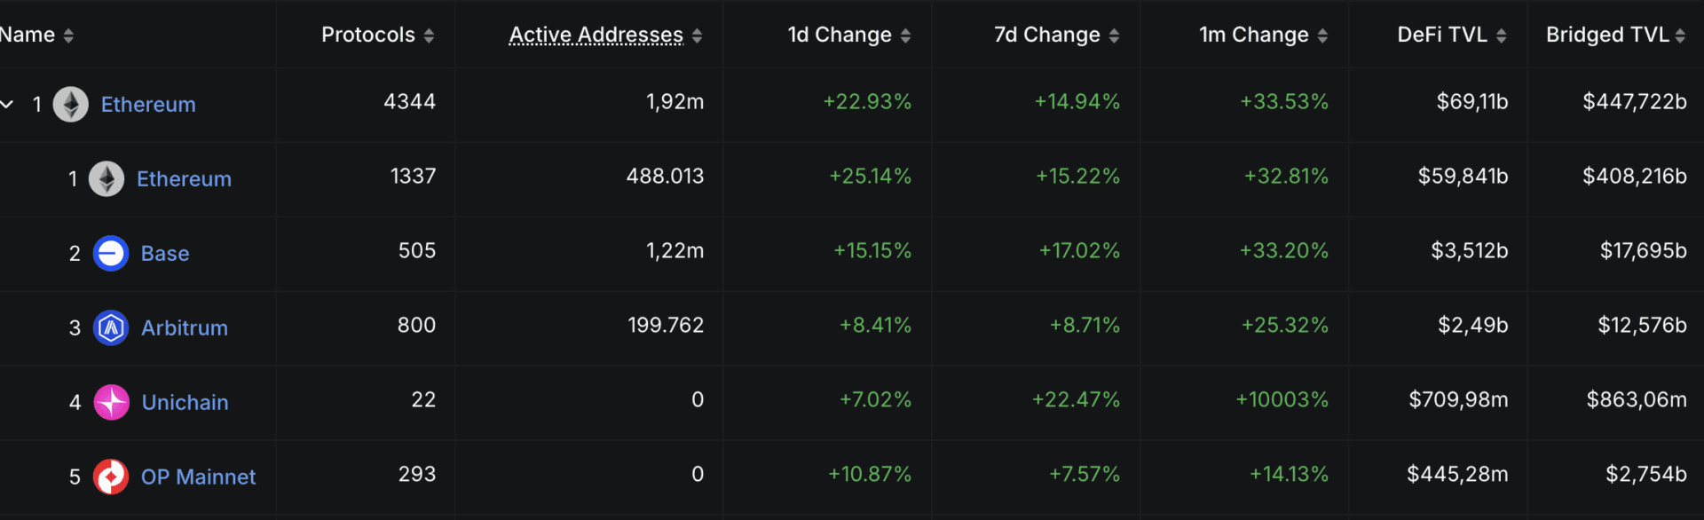
Task: Select the 22 protocols count for Unichain
Action: pos(423,400)
